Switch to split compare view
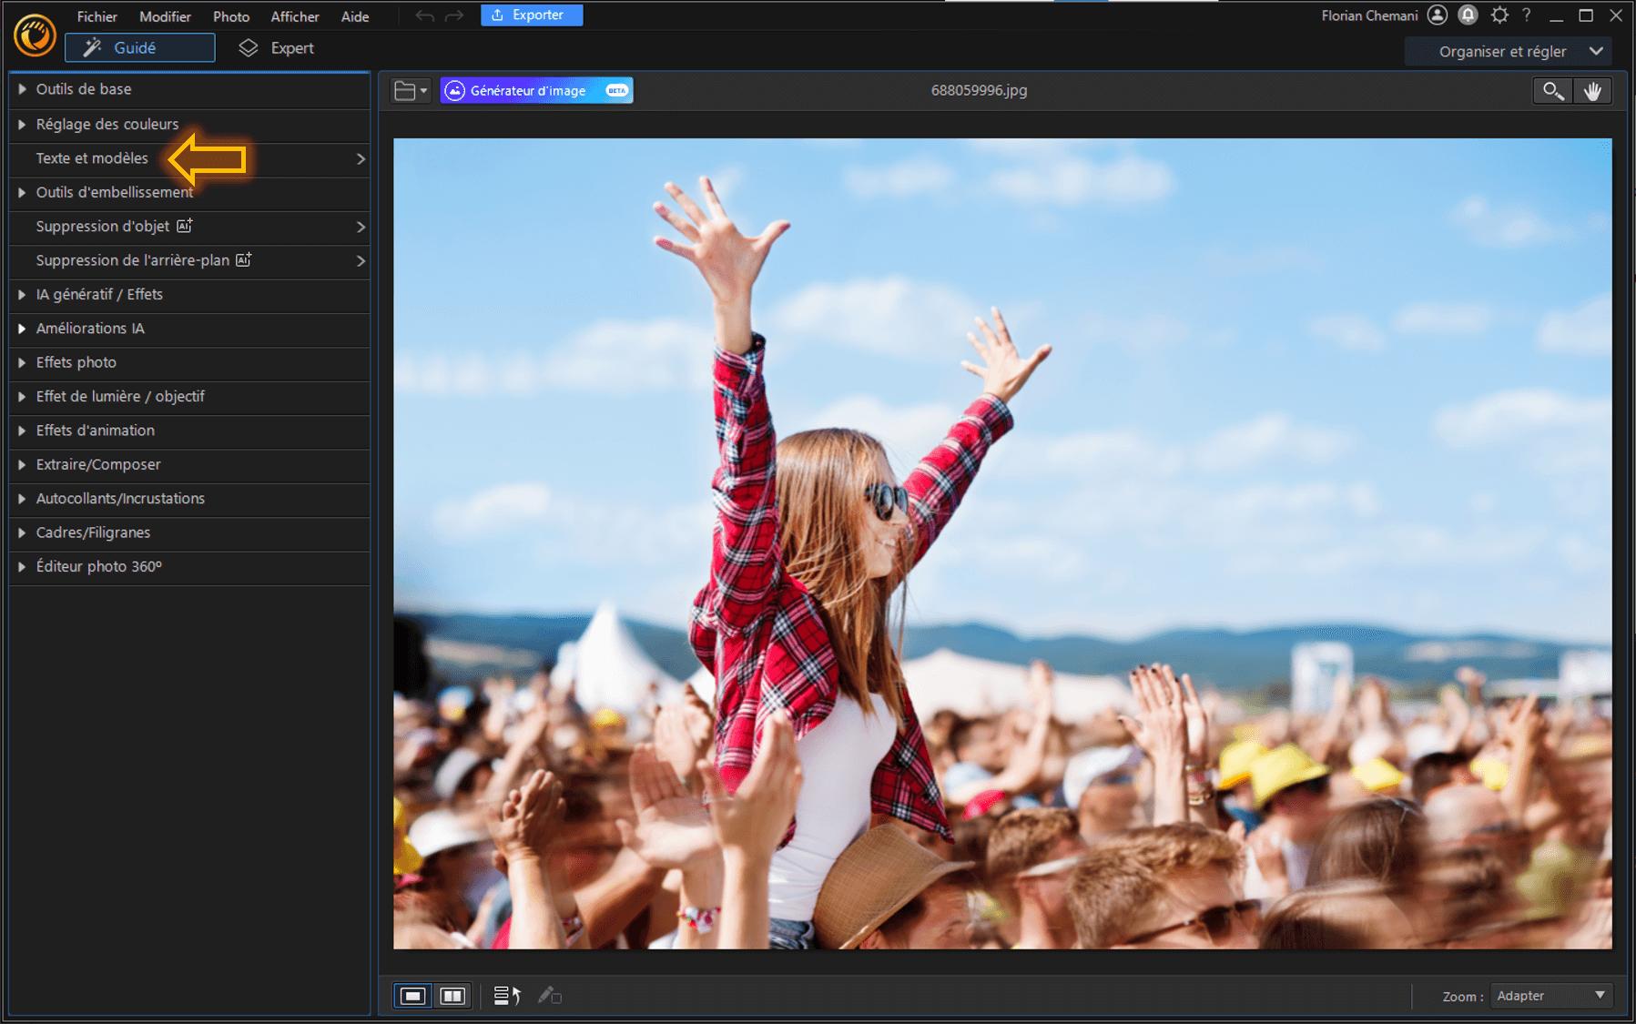Image resolution: width=1636 pixels, height=1024 pixels. point(452,996)
